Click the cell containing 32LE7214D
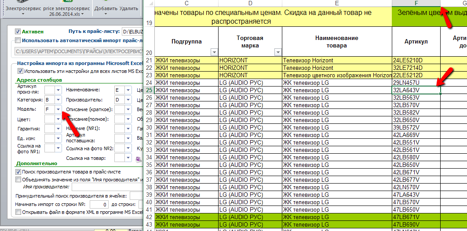The image size is (467, 231). coord(416,68)
